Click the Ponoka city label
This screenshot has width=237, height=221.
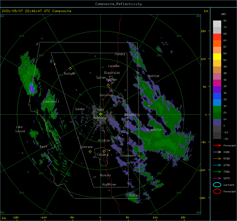[120, 54]
